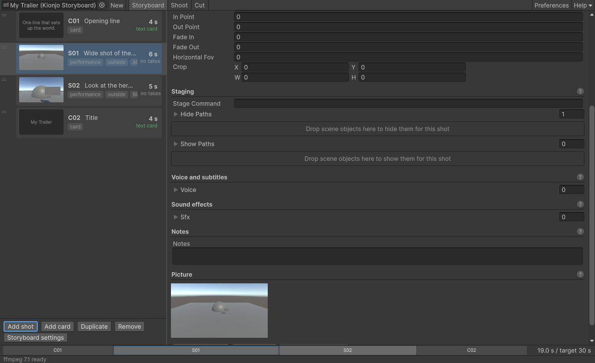
Task: Expand the Sfx list
Action: coord(175,217)
